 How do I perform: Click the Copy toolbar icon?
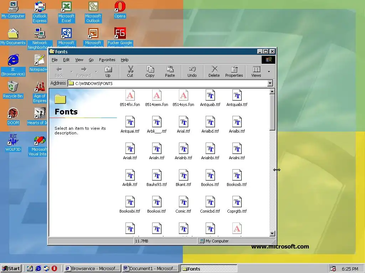pos(150,71)
